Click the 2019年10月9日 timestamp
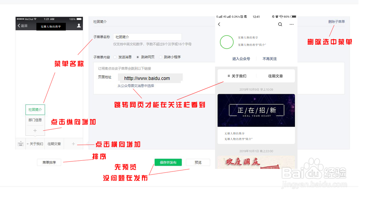 (256, 89)
